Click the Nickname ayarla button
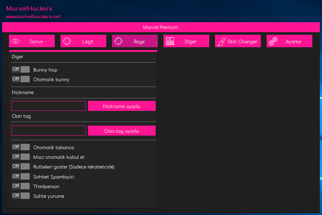The height and width of the screenshot is (215, 322). pos(122,106)
